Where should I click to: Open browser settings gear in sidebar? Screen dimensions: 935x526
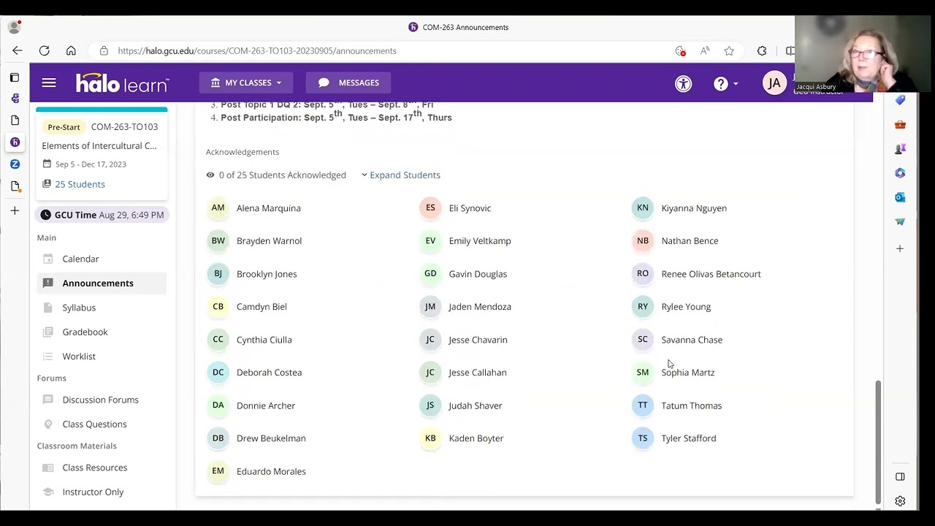pos(900,501)
